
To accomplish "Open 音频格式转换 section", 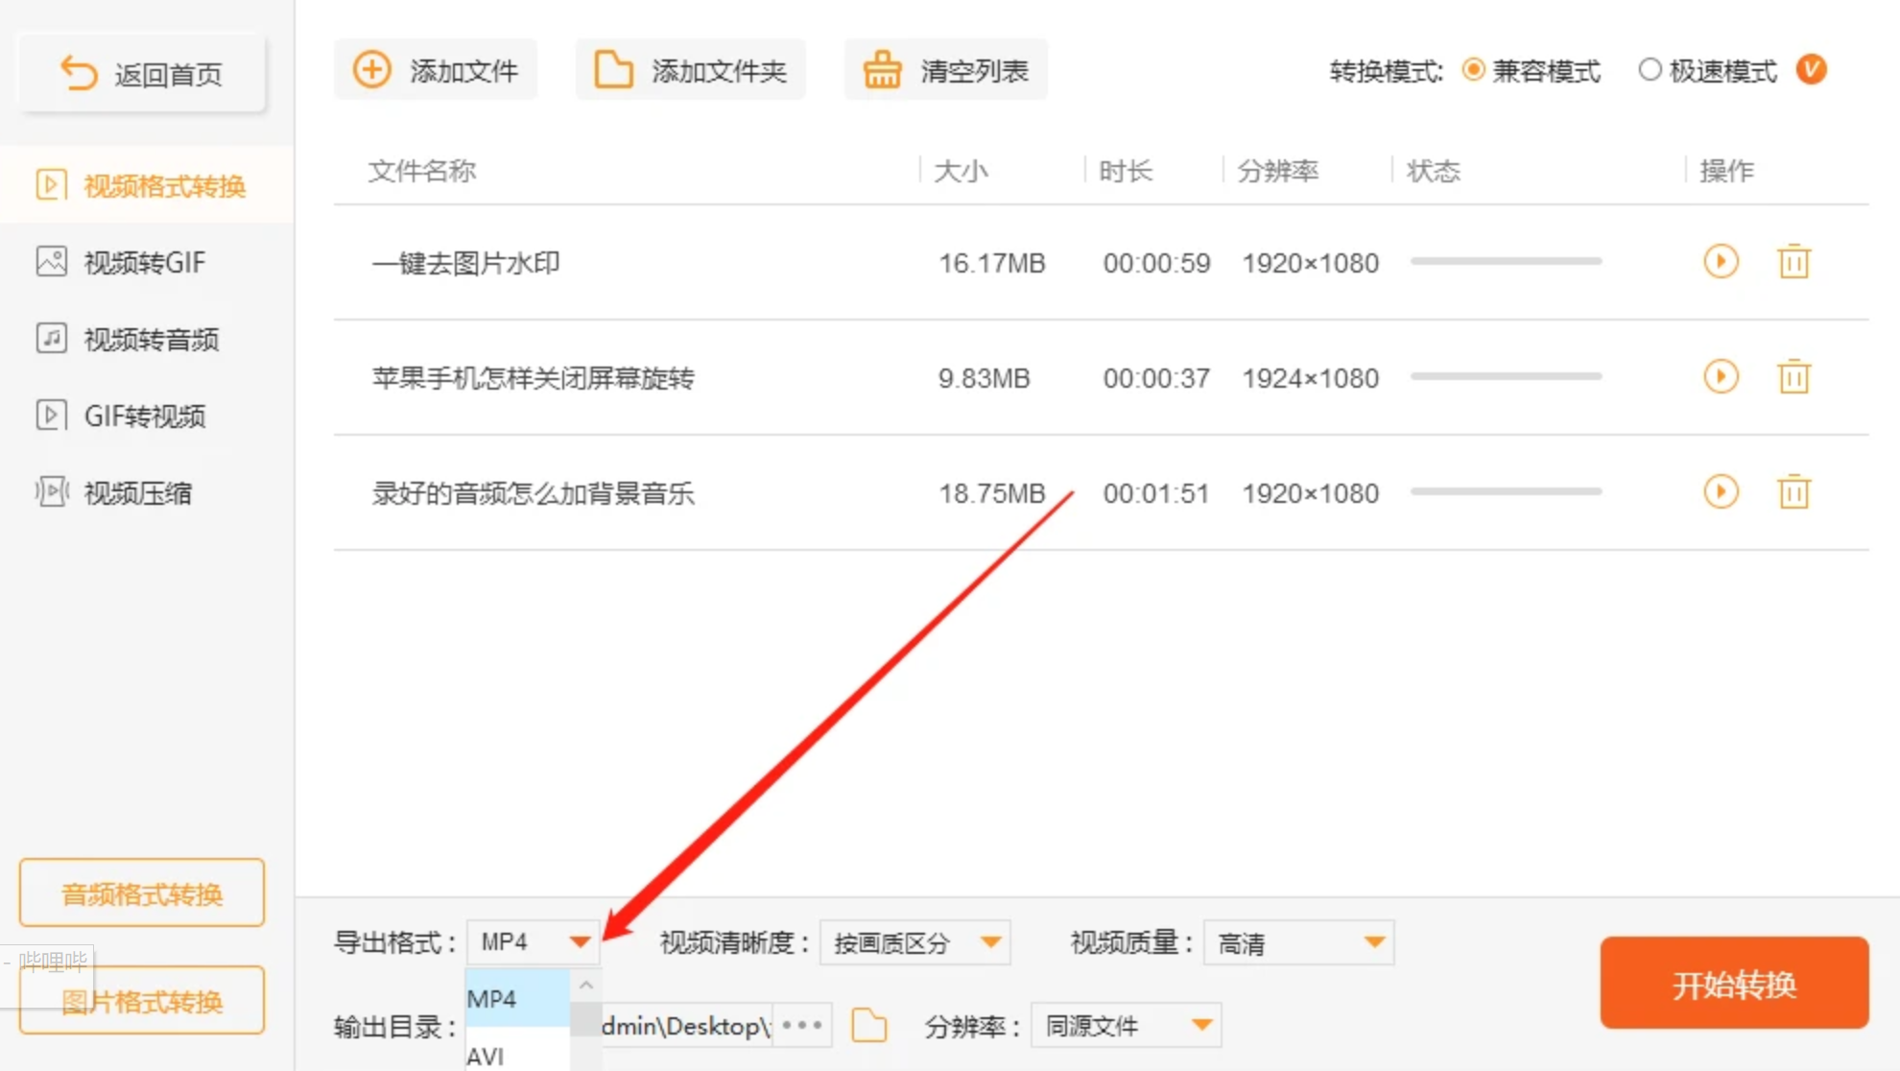I will click(x=142, y=893).
